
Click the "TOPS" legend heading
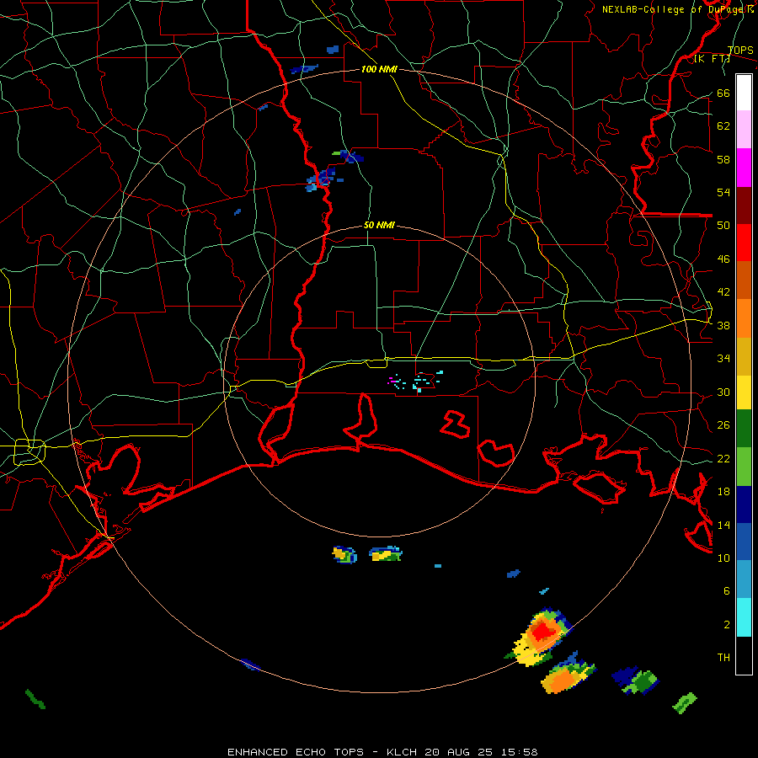pyautogui.click(x=740, y=50)
